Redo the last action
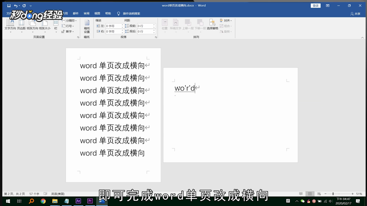Image resolution: width=367 pixels, height=206 pixels. 24,5
